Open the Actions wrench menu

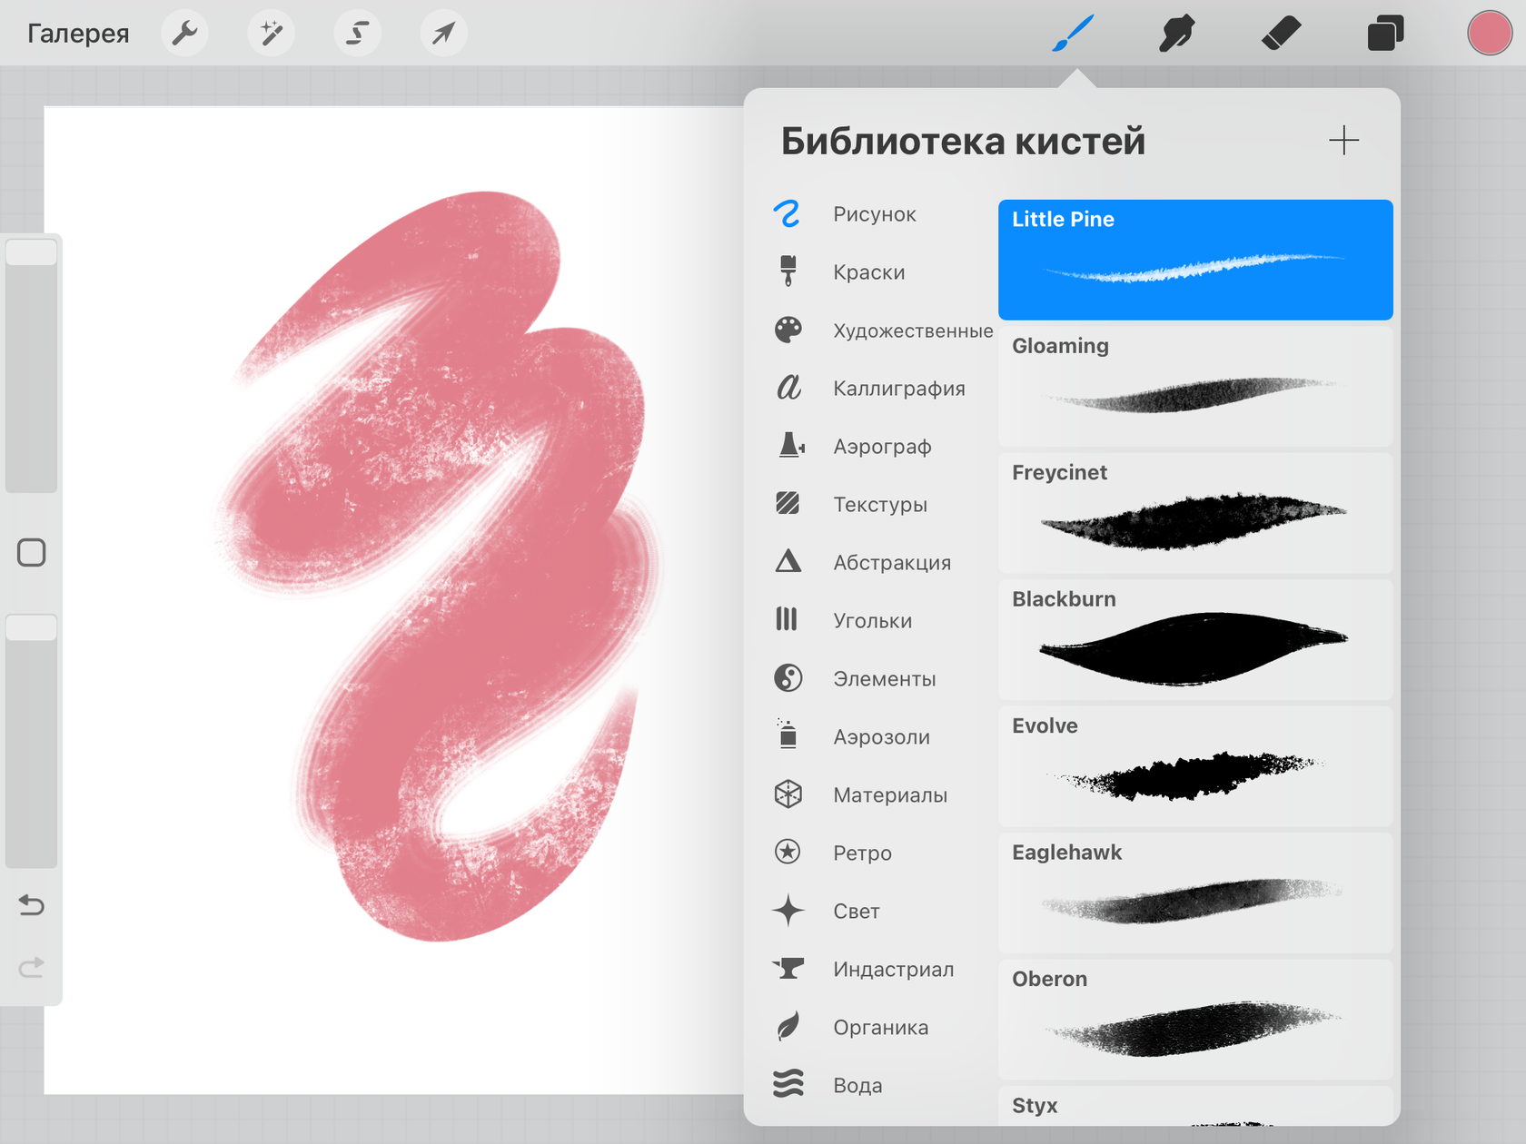pyautogui.click(x=184, y=34)
